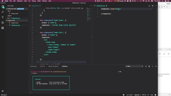
Task: Open more actions for the right editor group
Action: tap(156, 6)
